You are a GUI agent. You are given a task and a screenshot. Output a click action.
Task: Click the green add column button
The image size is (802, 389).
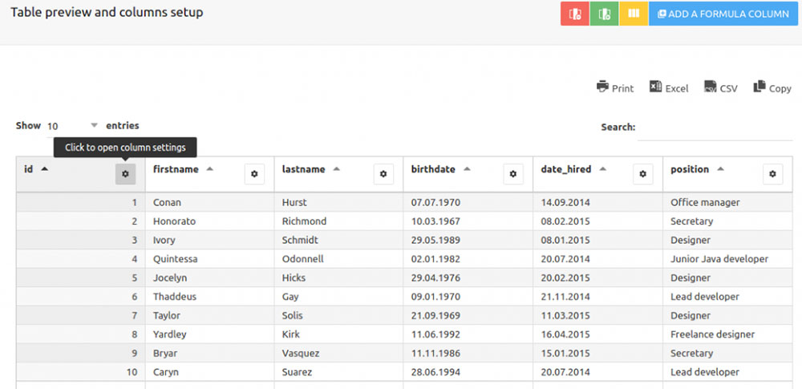[x=604, y=14]
